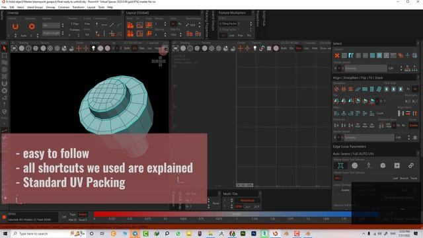This screenshot has height=238, width=423.
Task: Click the first Straighten icon with diagonal lines
Action: pyautogui.click(x=336, y=89)
